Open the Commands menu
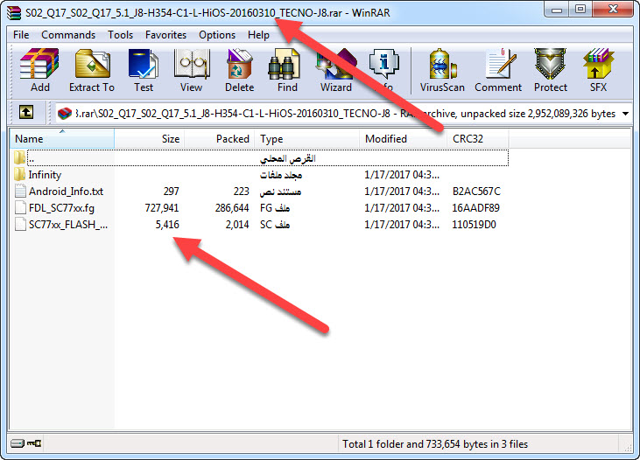This screenshot has width=640, height=460. coord(68,35)
